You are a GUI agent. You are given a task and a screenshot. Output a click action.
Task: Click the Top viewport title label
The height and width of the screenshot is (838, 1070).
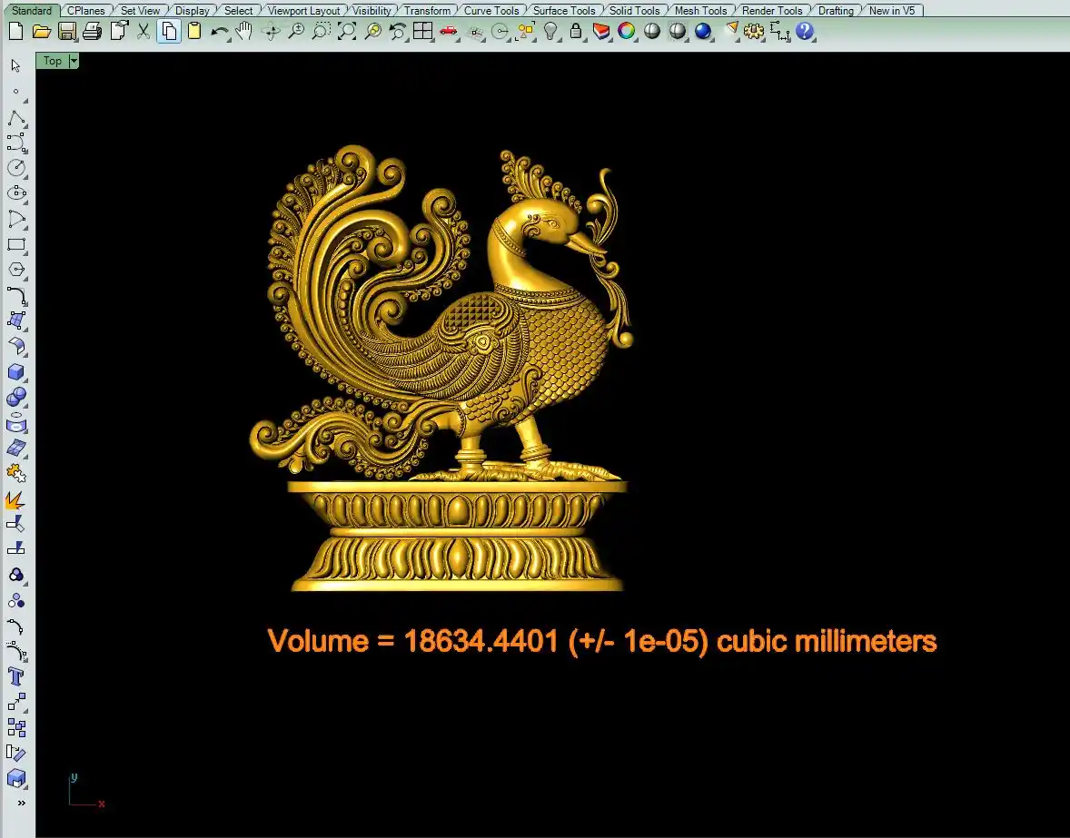(53, 61)
